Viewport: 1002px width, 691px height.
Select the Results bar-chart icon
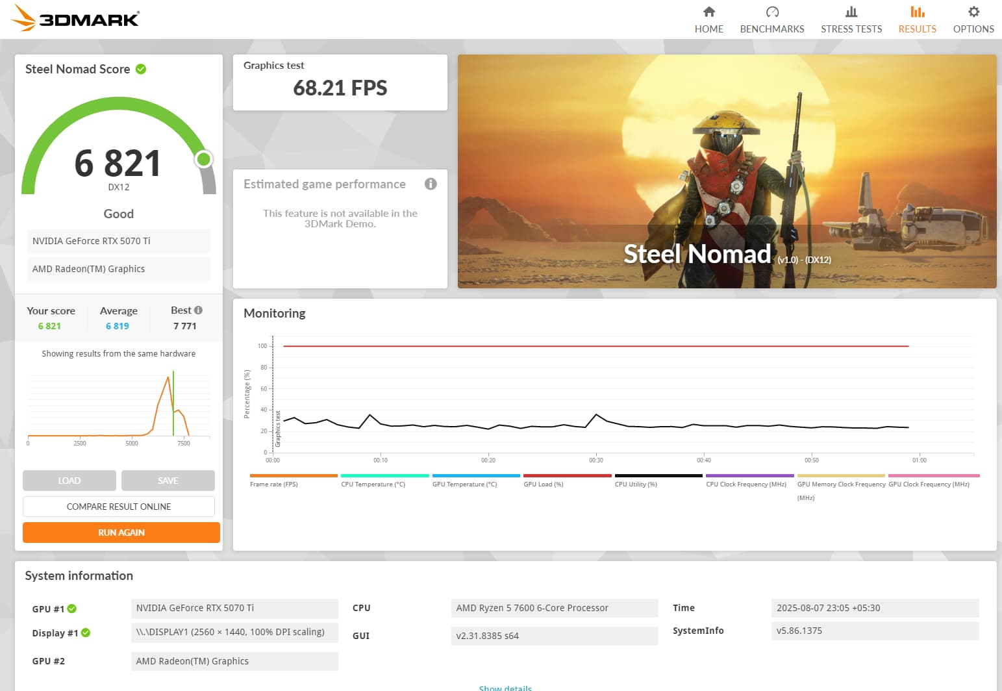917,12
